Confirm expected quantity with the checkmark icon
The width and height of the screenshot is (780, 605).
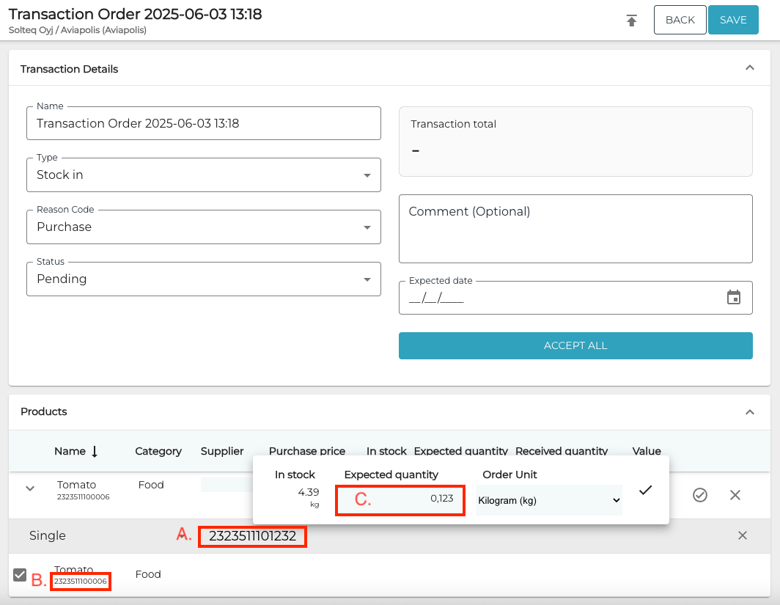(x=645, y=490)
